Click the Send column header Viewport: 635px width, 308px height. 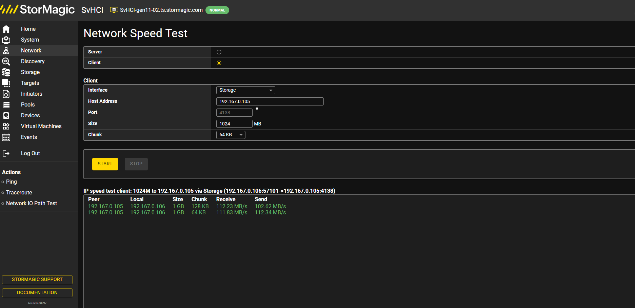[x=261, y=199]
